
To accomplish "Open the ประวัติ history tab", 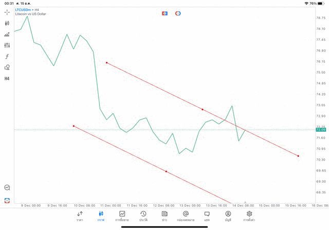I will (143, 216).
